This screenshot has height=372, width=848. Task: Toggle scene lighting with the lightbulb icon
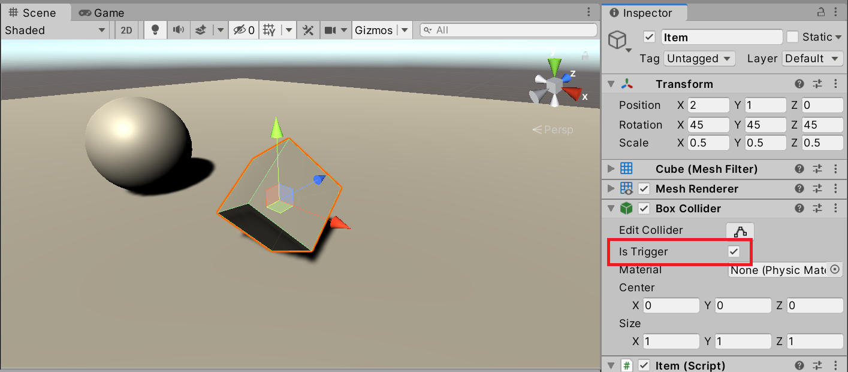click(155, 30)
